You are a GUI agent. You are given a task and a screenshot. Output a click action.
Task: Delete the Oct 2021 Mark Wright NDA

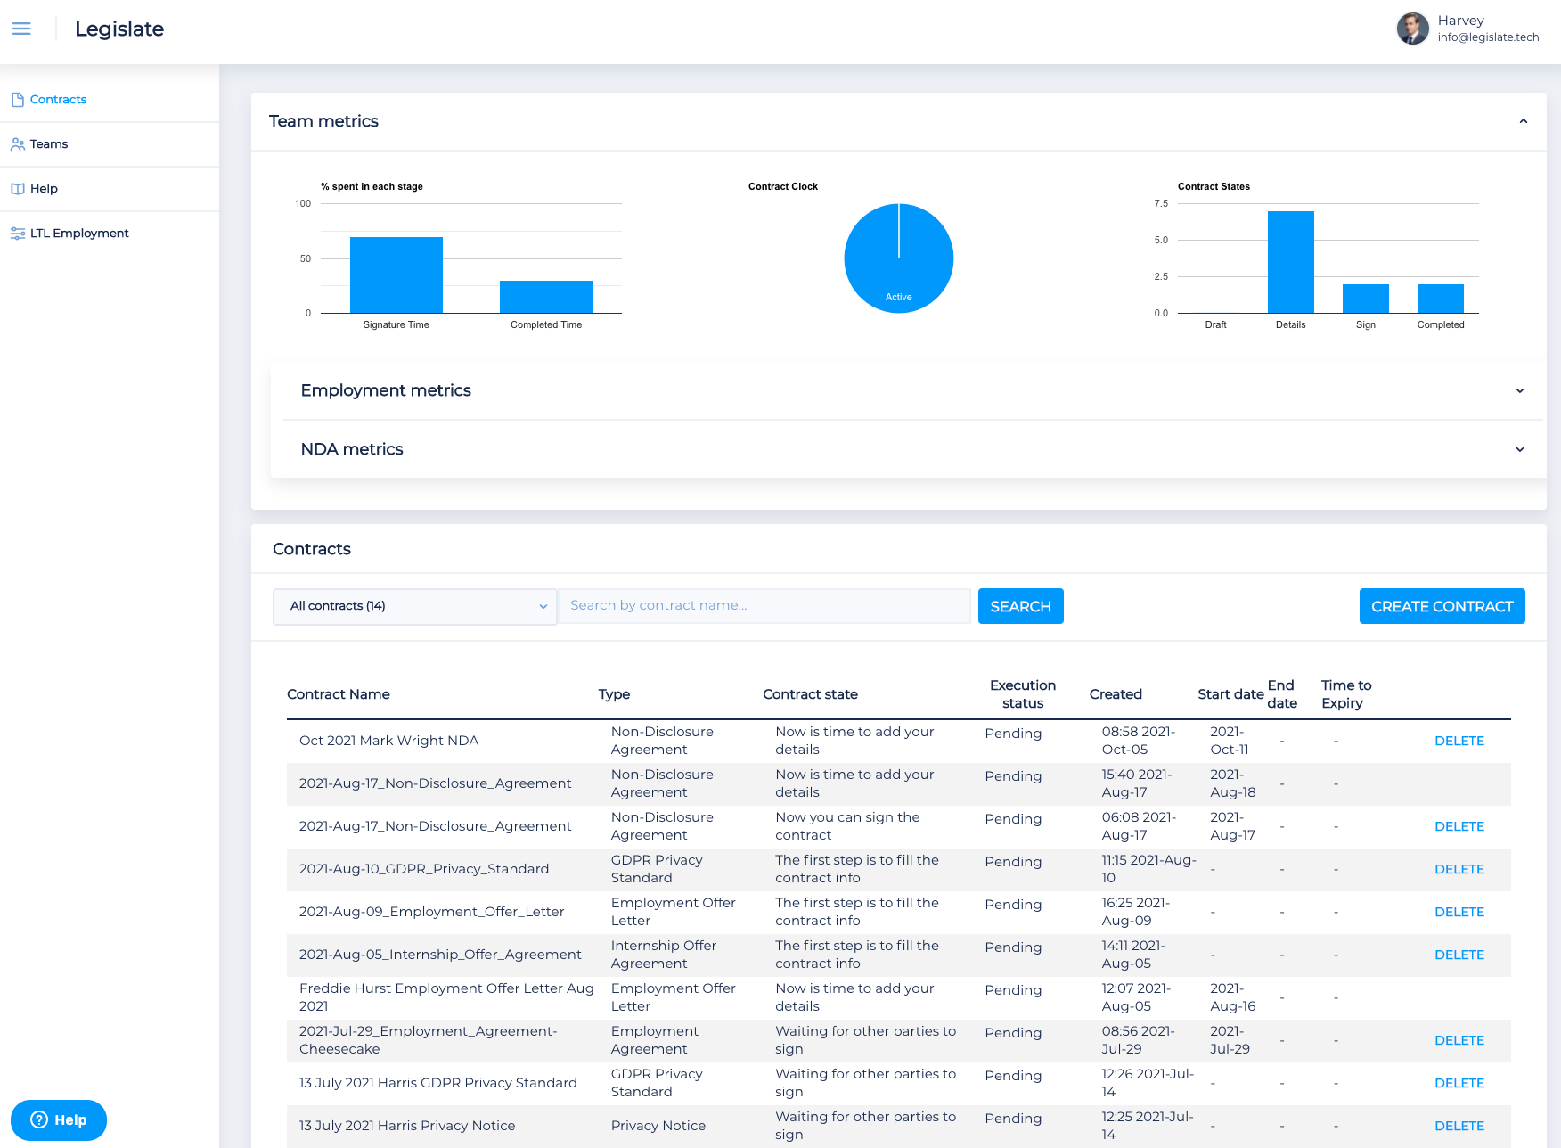click(1459, 741)
